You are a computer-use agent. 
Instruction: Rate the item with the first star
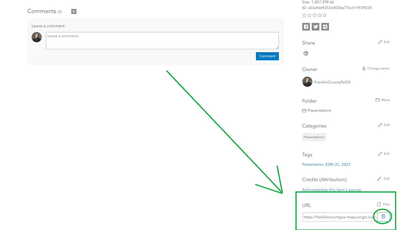(x=304, y=15)
